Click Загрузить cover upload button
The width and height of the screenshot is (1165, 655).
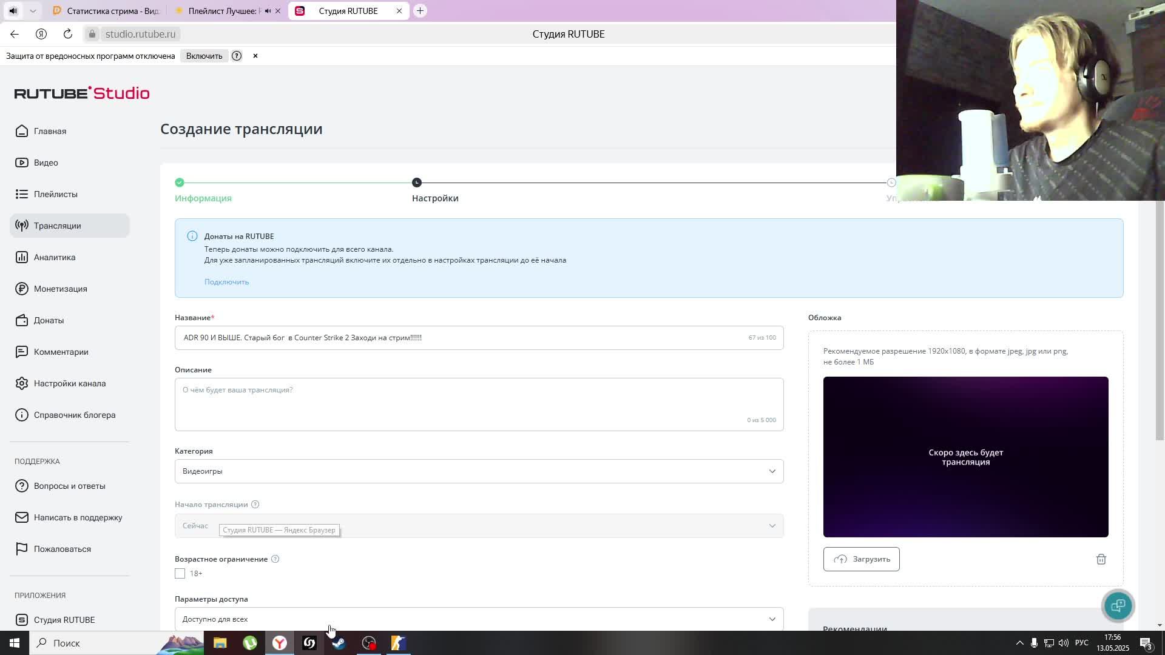tap(861, 559)
